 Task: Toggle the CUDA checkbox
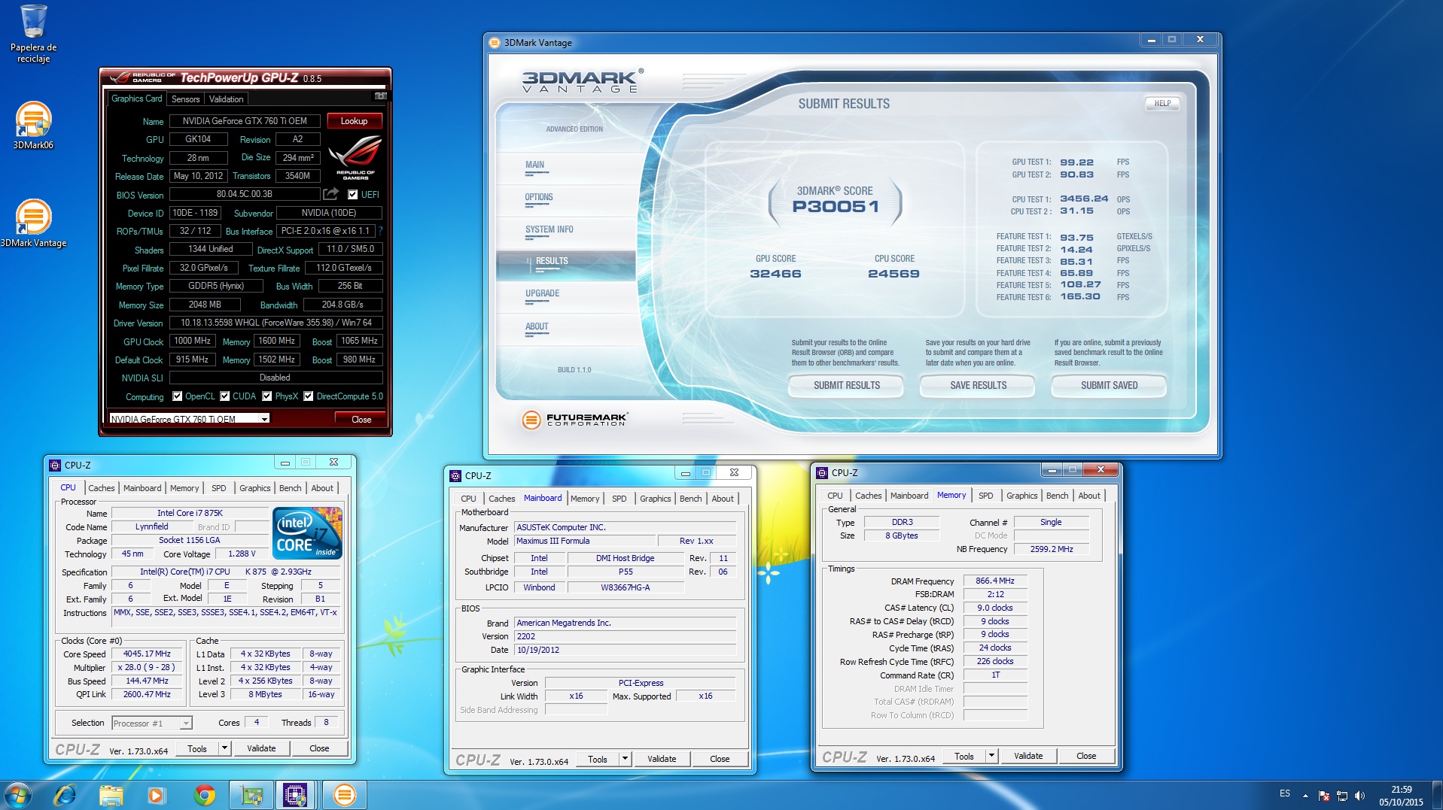224,396
